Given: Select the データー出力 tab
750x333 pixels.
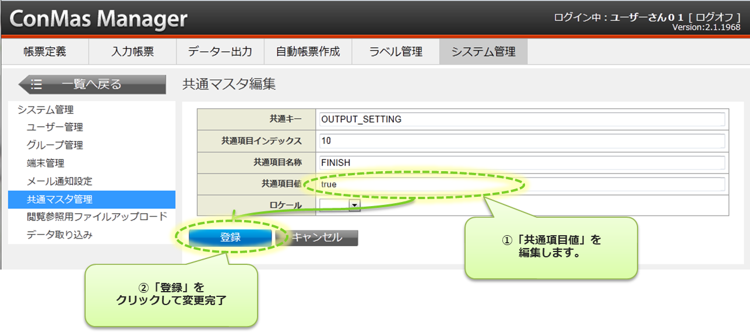Looking at the screenshot, I should click(220, 52).
